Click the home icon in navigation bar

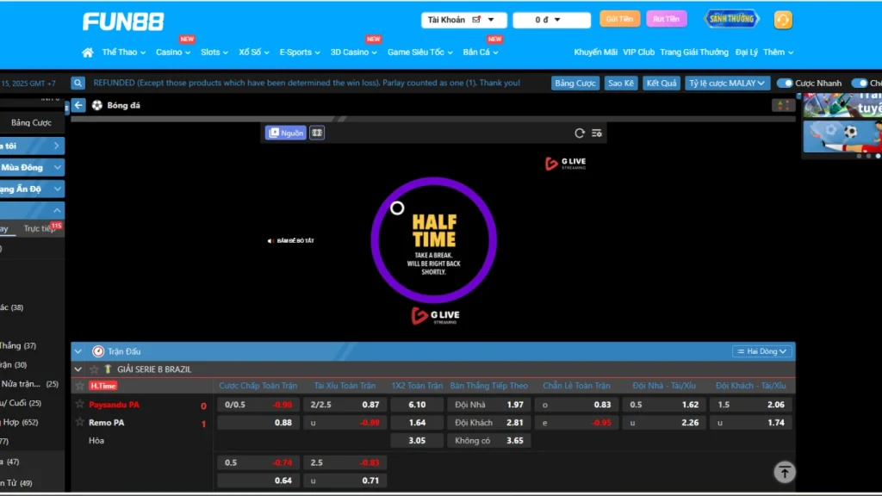(x=87, y=53)
